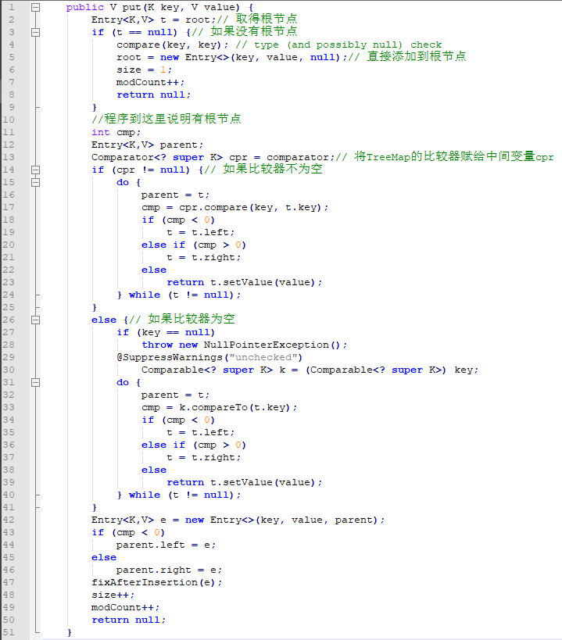The width and height of the screenshot is (562, 640).
Task: Click line number 42 in the gutter
Action: tap(9, 520)
